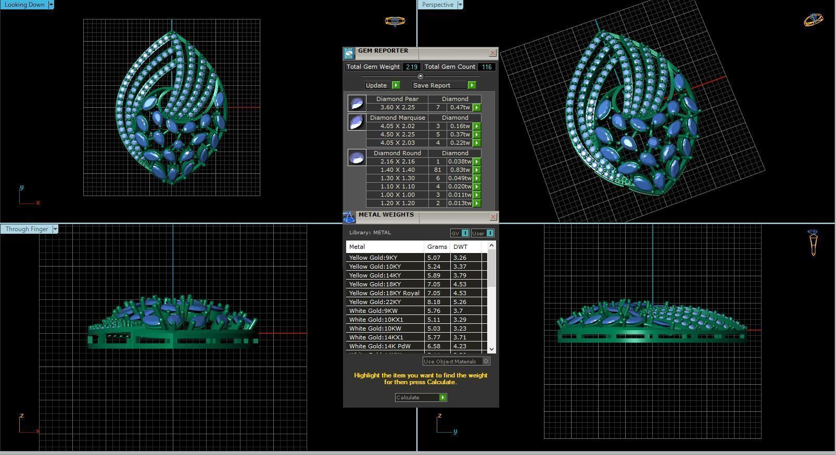This screenshot has width=836, height=455.
Task: Click green arrow for 4.05 X 2.02 marquise row
Action: click(x=476, y=126)
